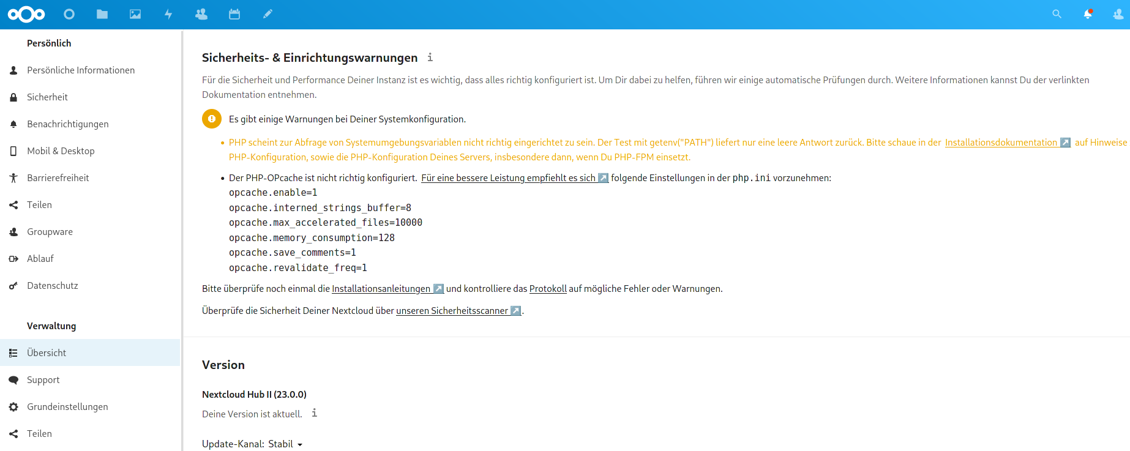Click the bell icon for Benachrichtigungen

click(13, 124)
